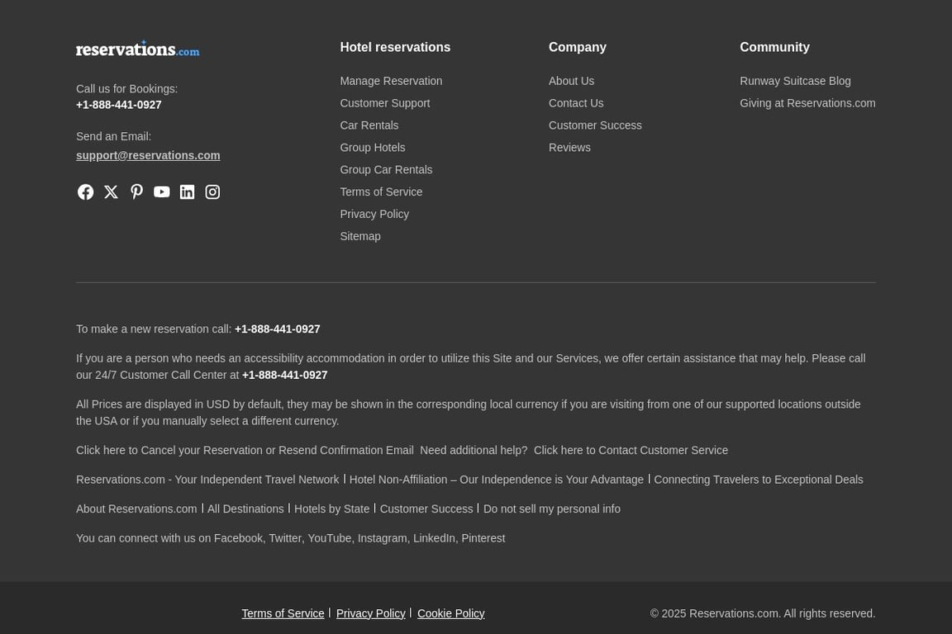Click YouTube in the connect sentence
The width and height of the screenshot is (952, 634).
(x=329, y=538)
